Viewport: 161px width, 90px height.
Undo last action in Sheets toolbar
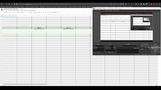coord(2,12)
